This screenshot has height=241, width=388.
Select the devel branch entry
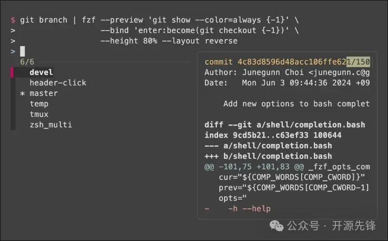(x=41, y=72)
